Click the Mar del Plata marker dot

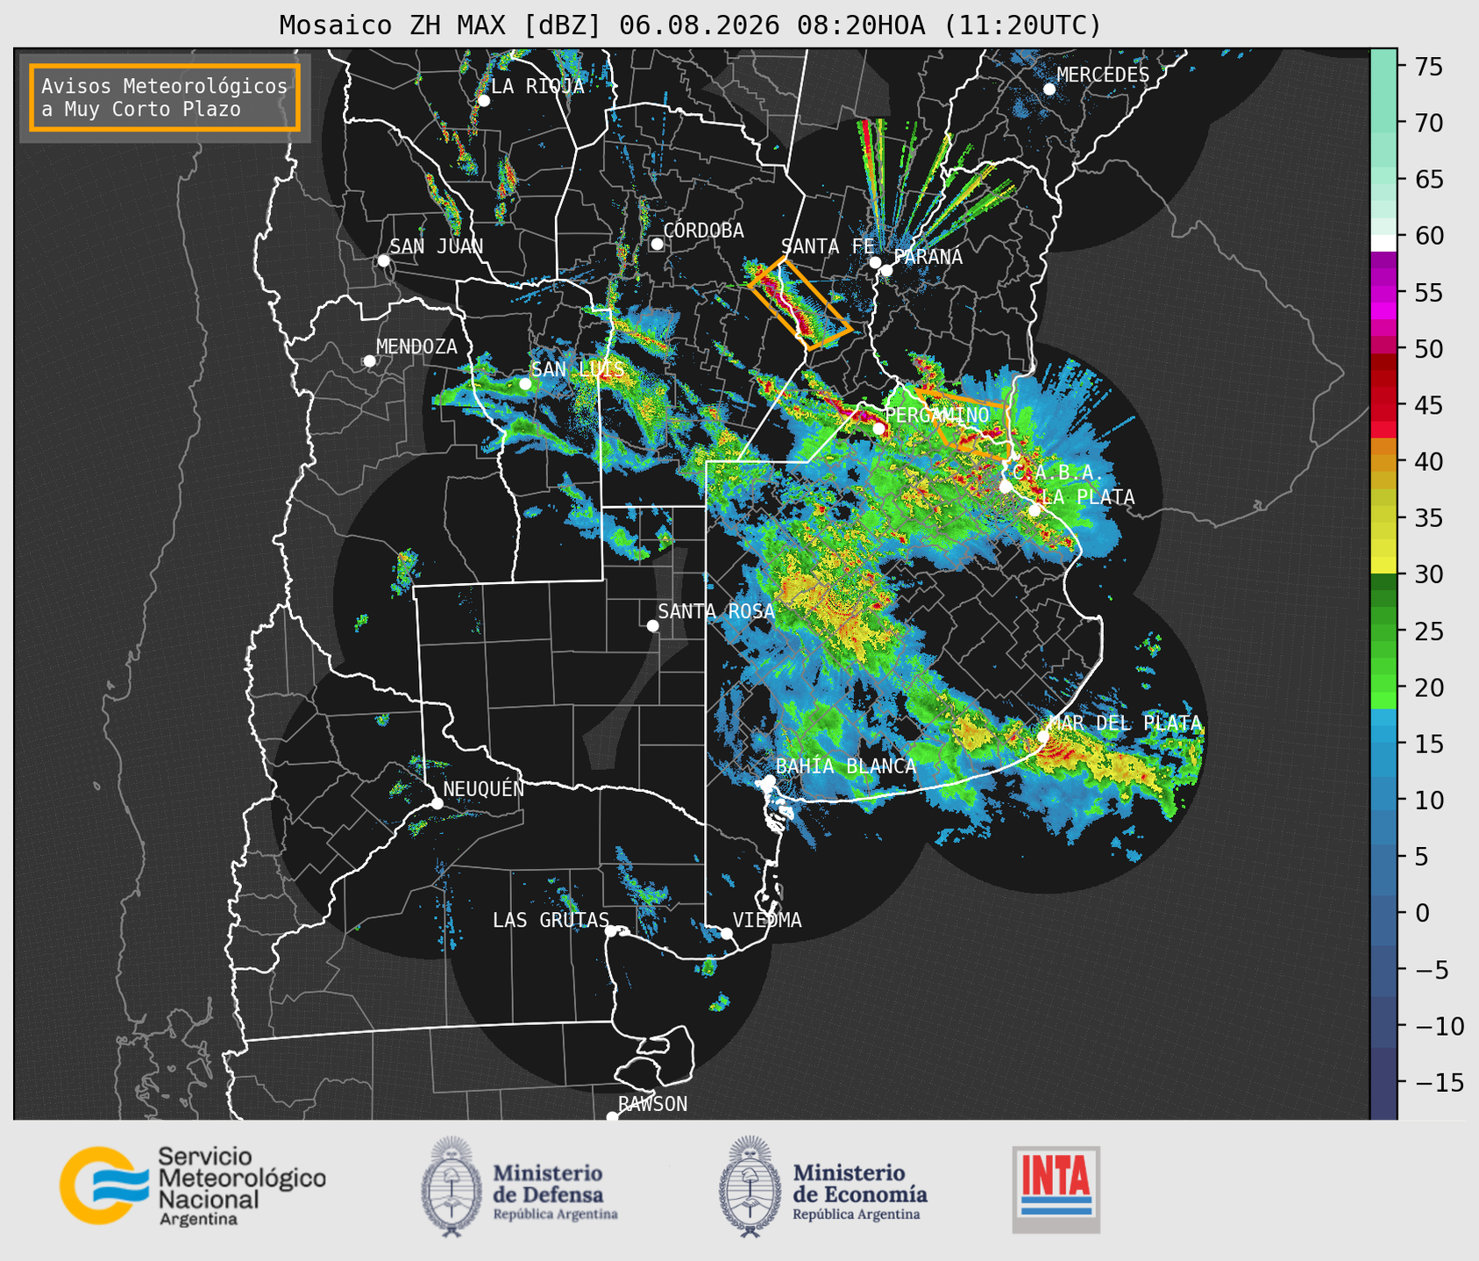click(x=1043, y=736)
